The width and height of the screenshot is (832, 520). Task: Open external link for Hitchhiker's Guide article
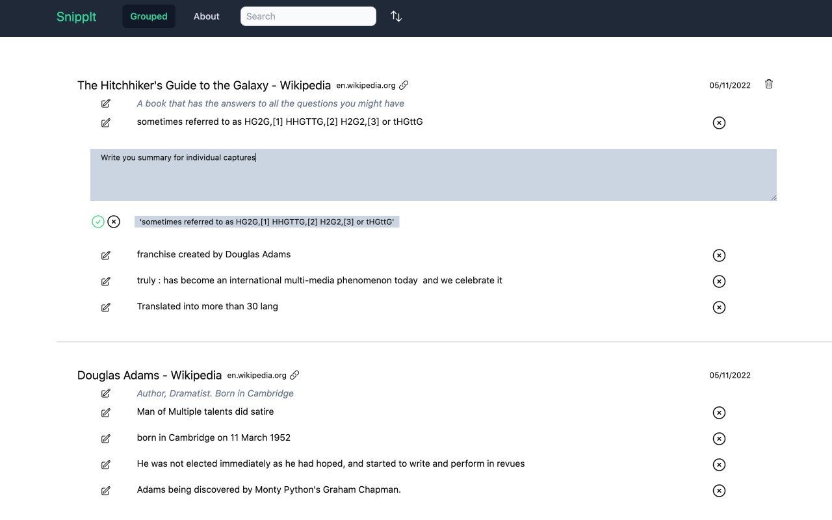click(x=404, y=84)
